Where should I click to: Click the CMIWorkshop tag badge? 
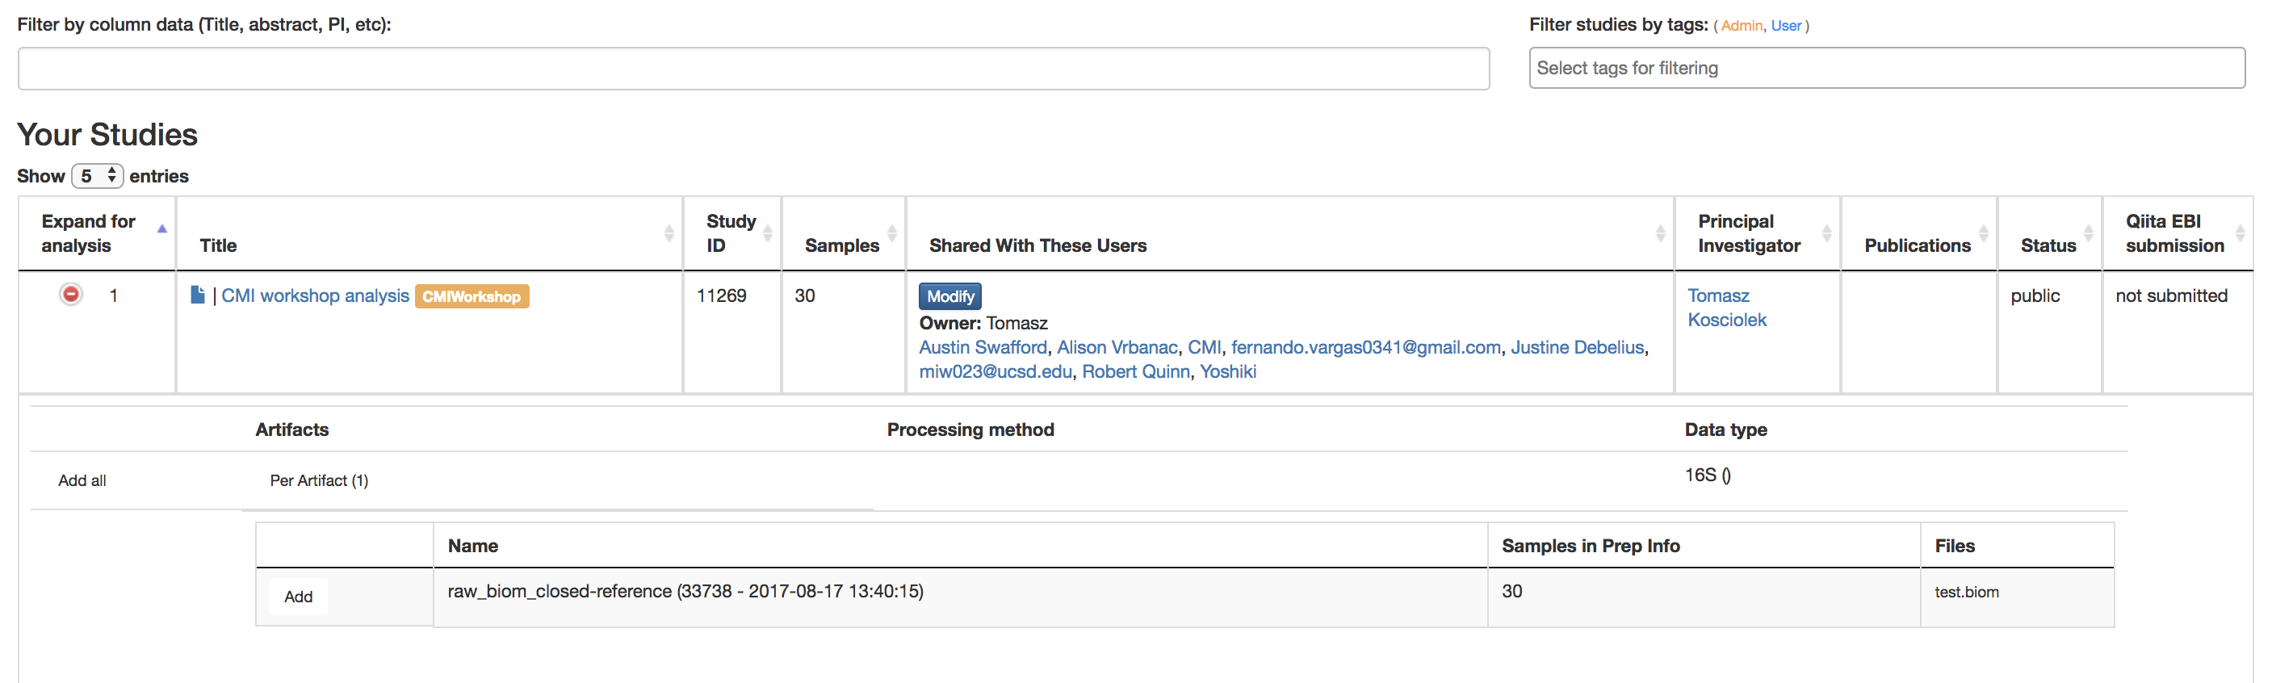coord(472,296)
